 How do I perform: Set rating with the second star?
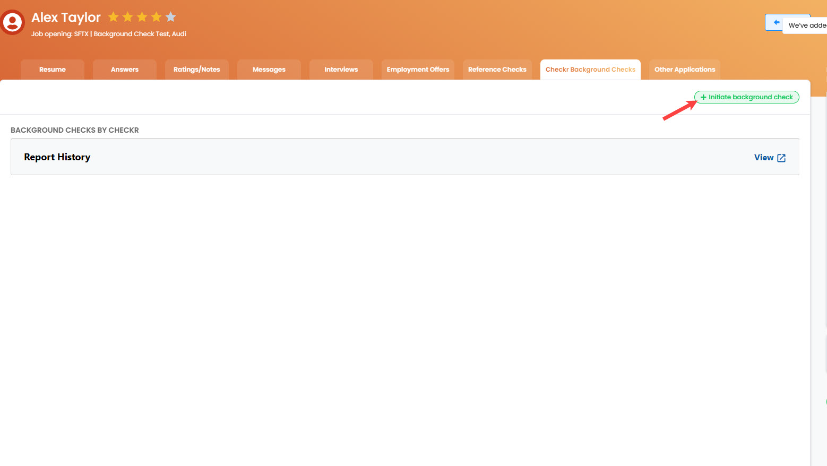click(x=127, y=17)
